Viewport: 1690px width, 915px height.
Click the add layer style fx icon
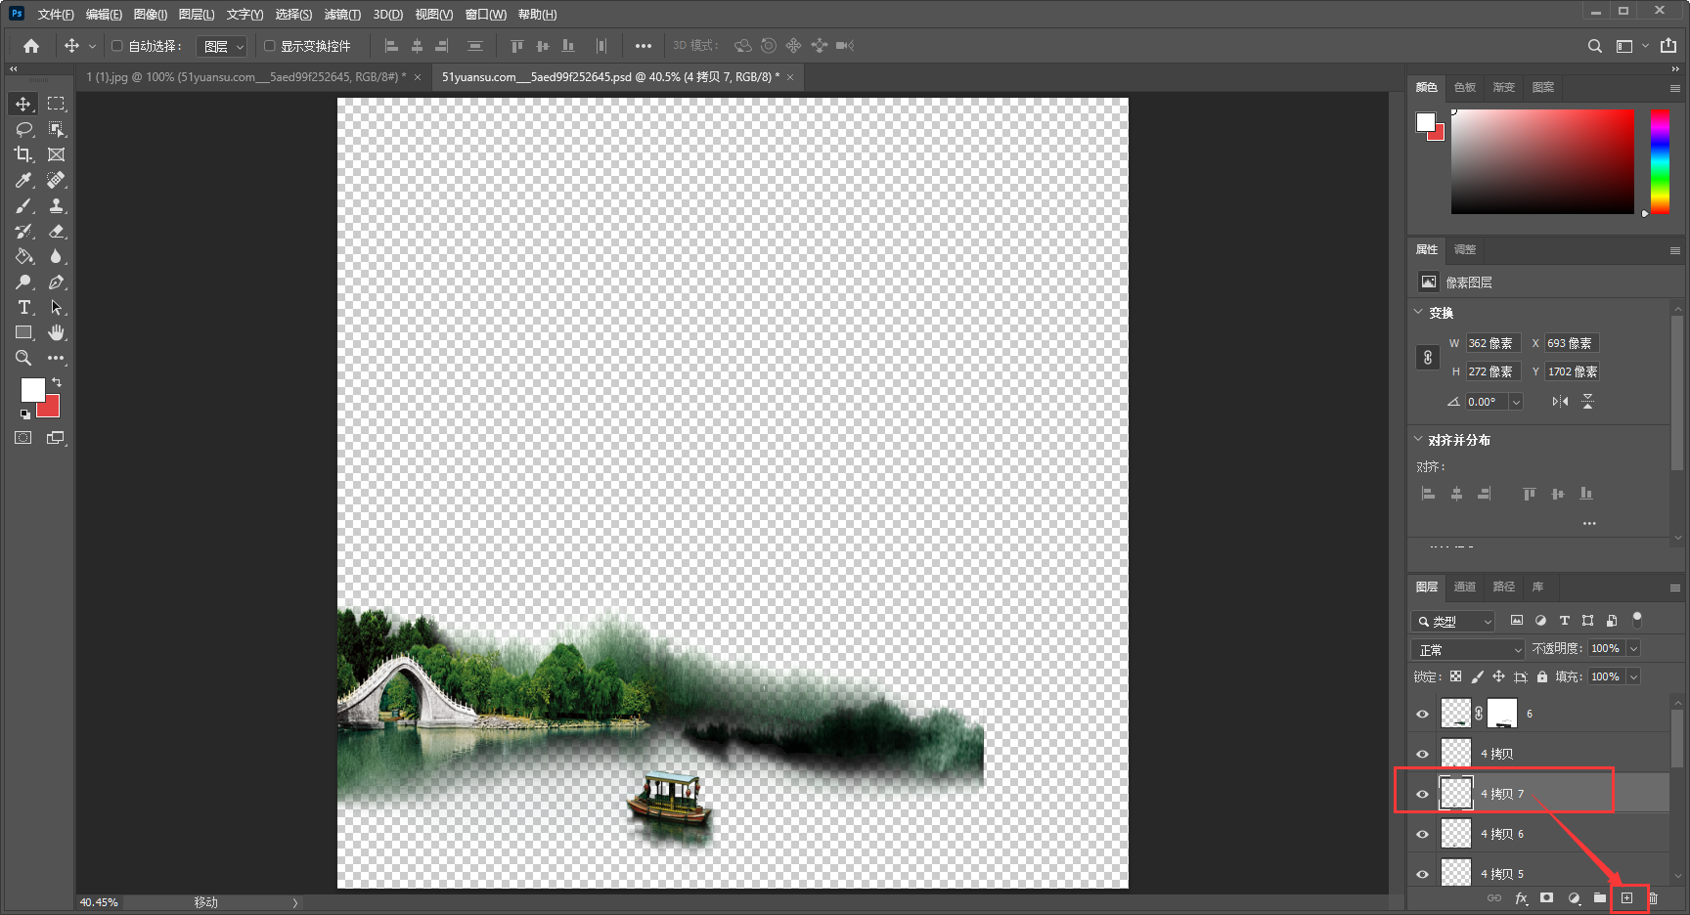(x=1521, y=898)
